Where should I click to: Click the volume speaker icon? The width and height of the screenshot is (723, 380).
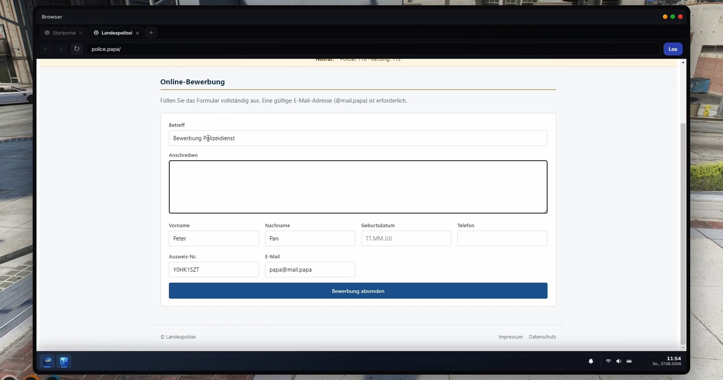click(619, 361)
